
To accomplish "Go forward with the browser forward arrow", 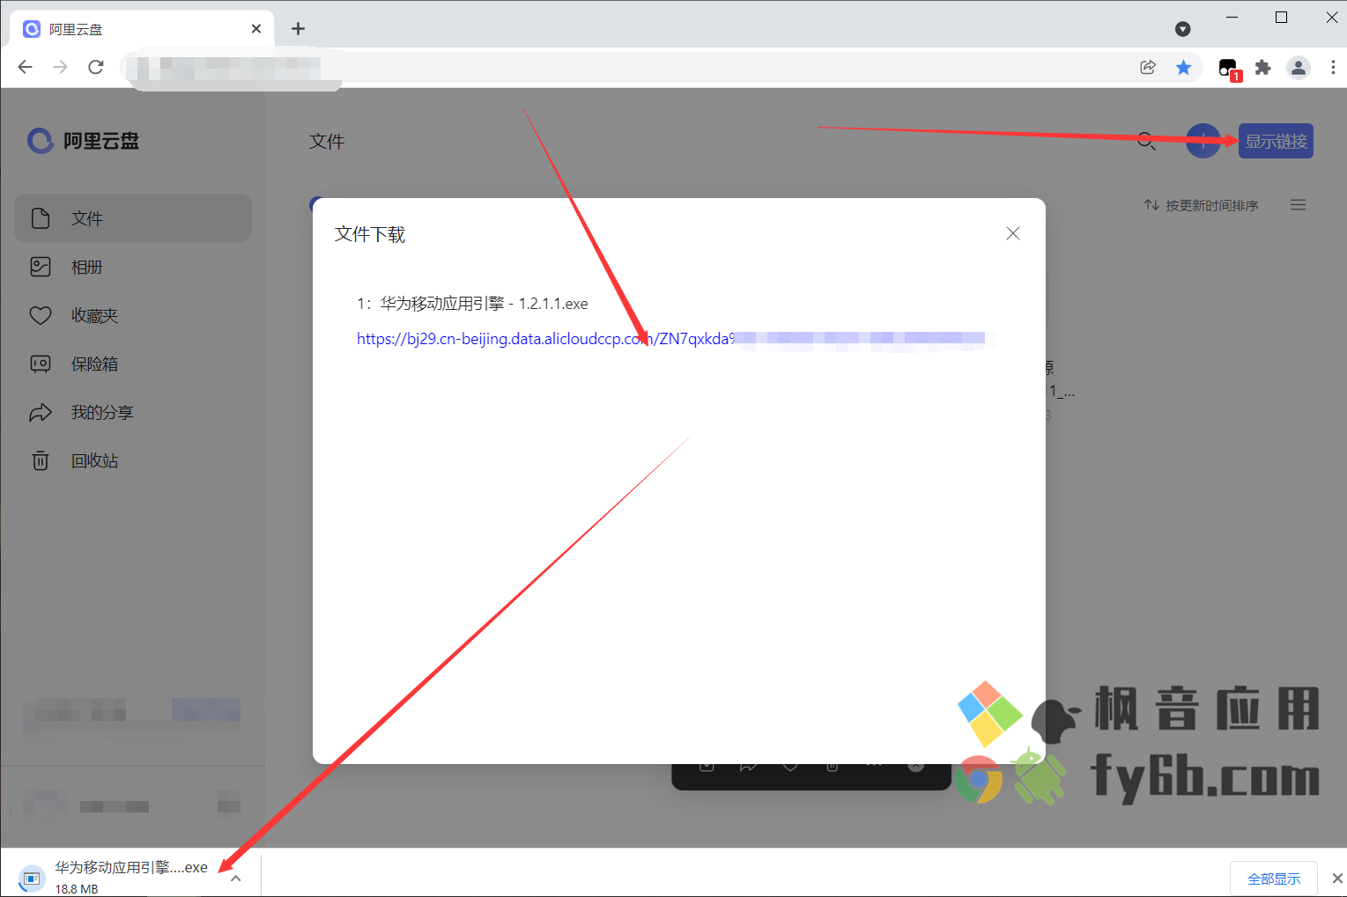I will coord(60,67).
